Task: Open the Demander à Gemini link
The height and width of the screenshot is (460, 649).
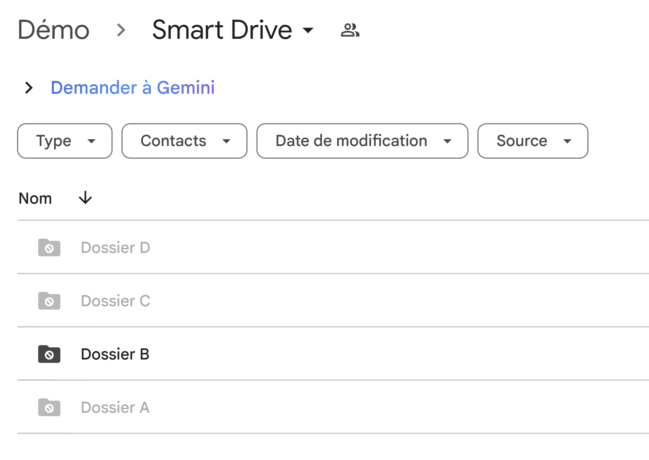Action: point(133,88)
